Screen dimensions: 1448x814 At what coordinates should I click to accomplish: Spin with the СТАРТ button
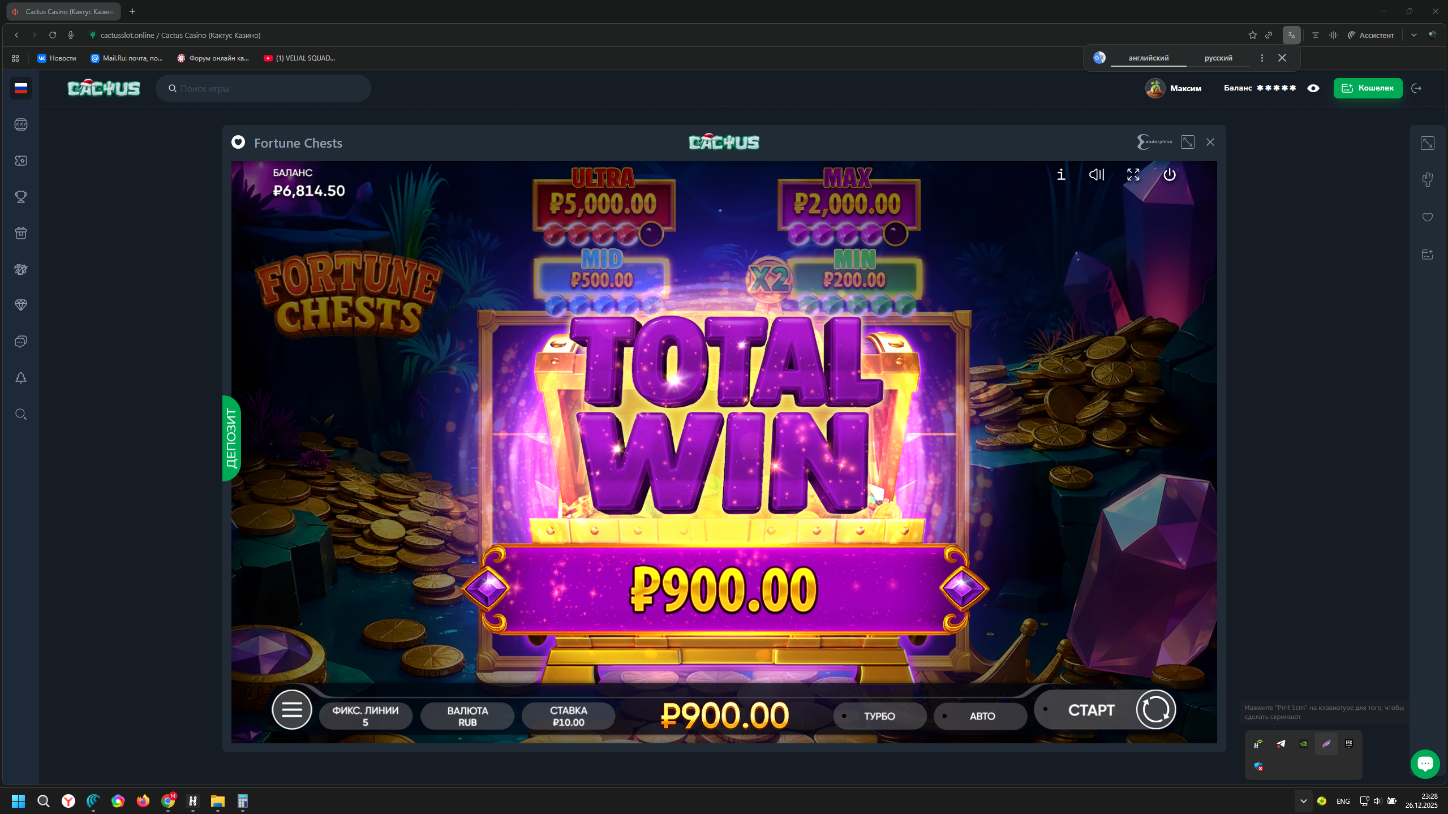point(1105,710)
